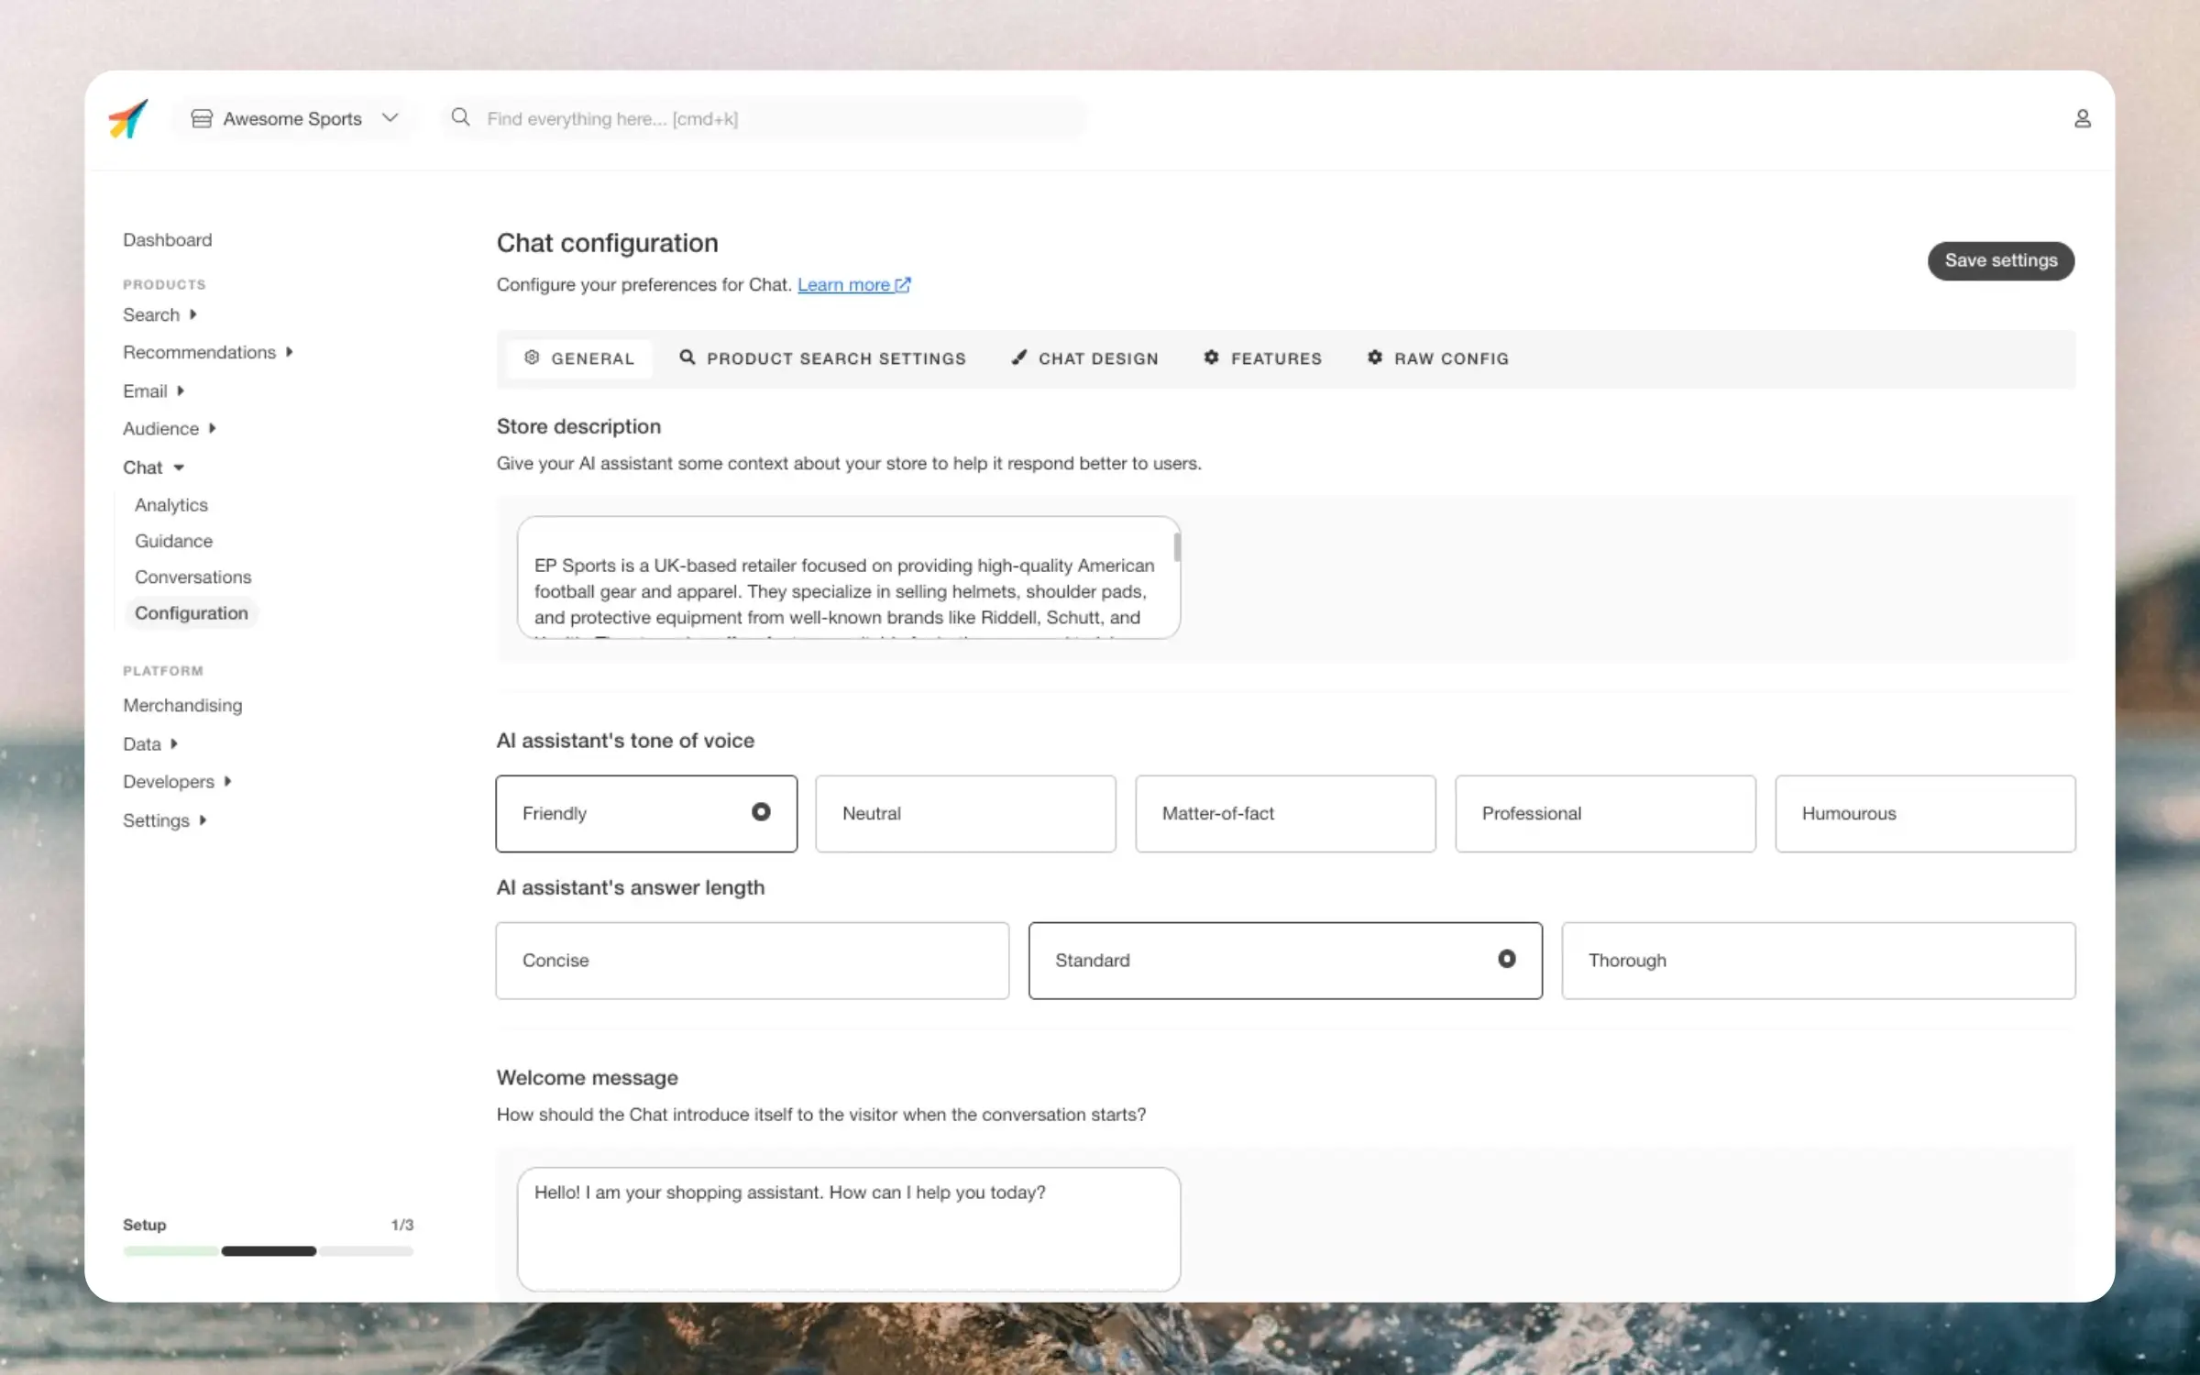
Task: Click the paper-plane logo icon
Action: tap(128, 118)
